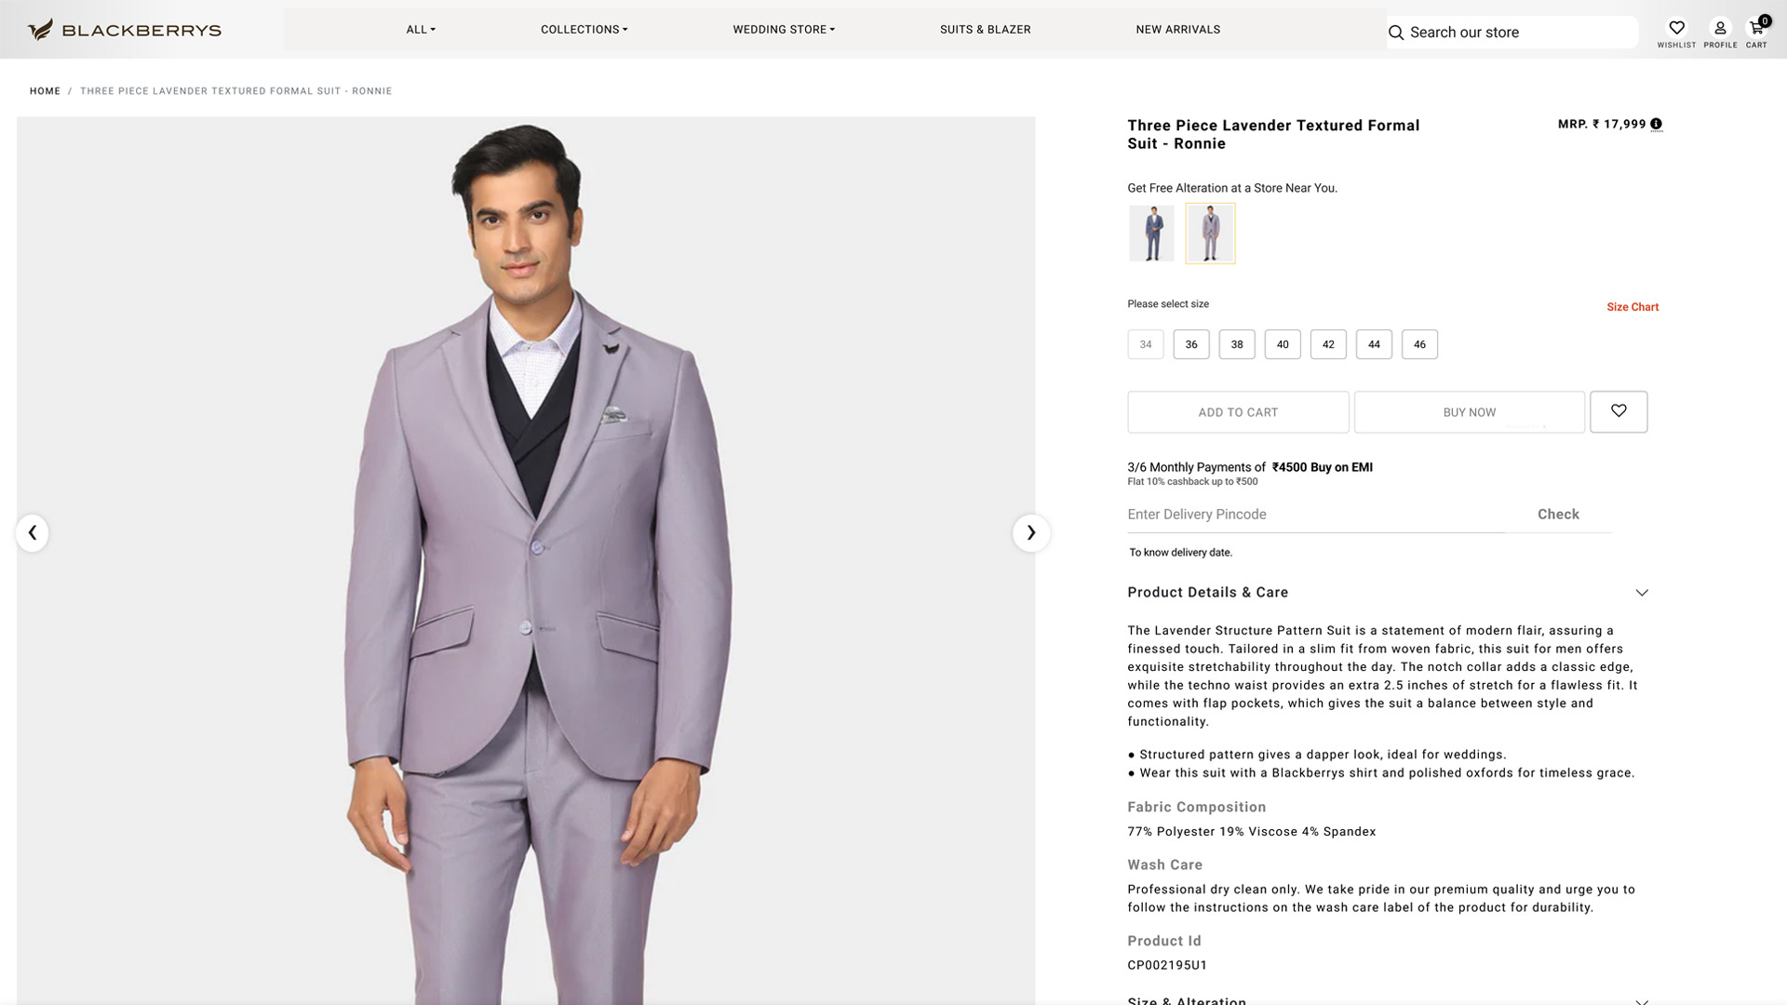Open the Profile icon
Image resolution: width=1787 pixels, height=1005 pixels.
(x=1720, y=29)
